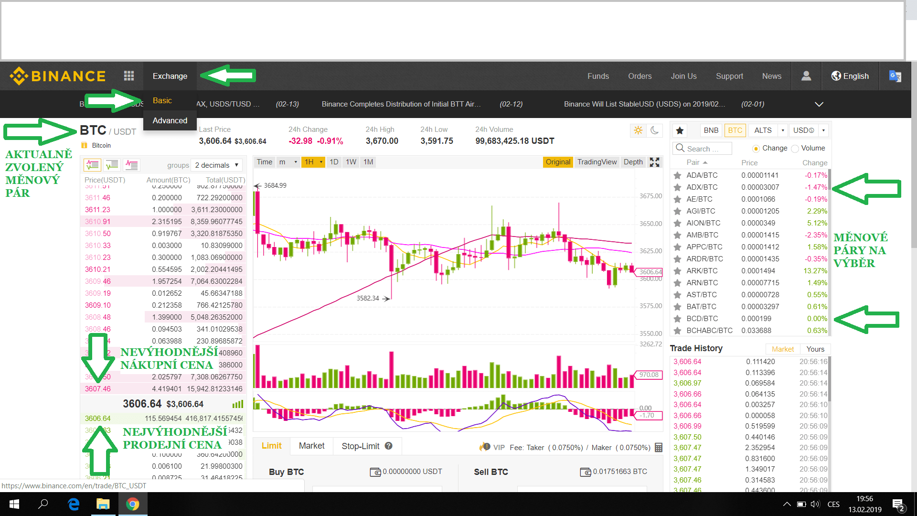Click the pairs list scrollbar
This screenshot has height=516, width=917.
click(x=830, y=181)
